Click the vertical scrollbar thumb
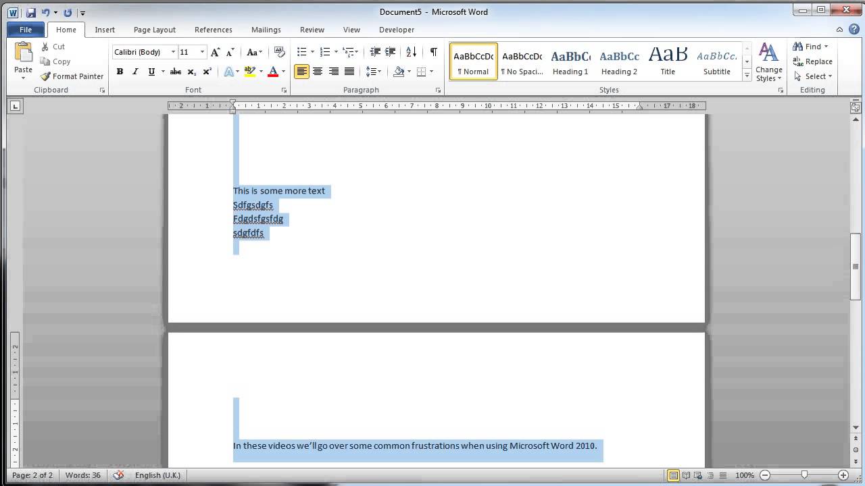This screenshot has width=865, height=486. tap(856, 266)
